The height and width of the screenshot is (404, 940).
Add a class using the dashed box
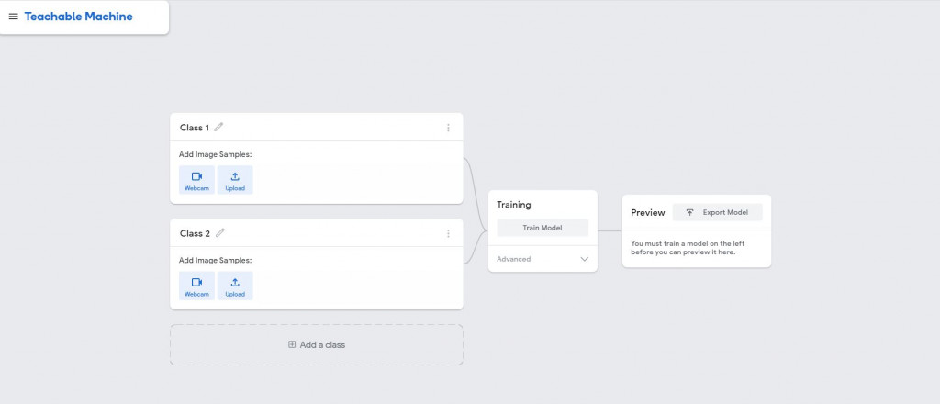pos(317,344)
